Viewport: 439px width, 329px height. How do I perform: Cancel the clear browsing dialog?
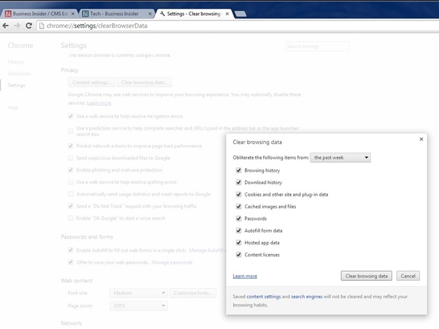pyautogui.click(x=407, y=276)
